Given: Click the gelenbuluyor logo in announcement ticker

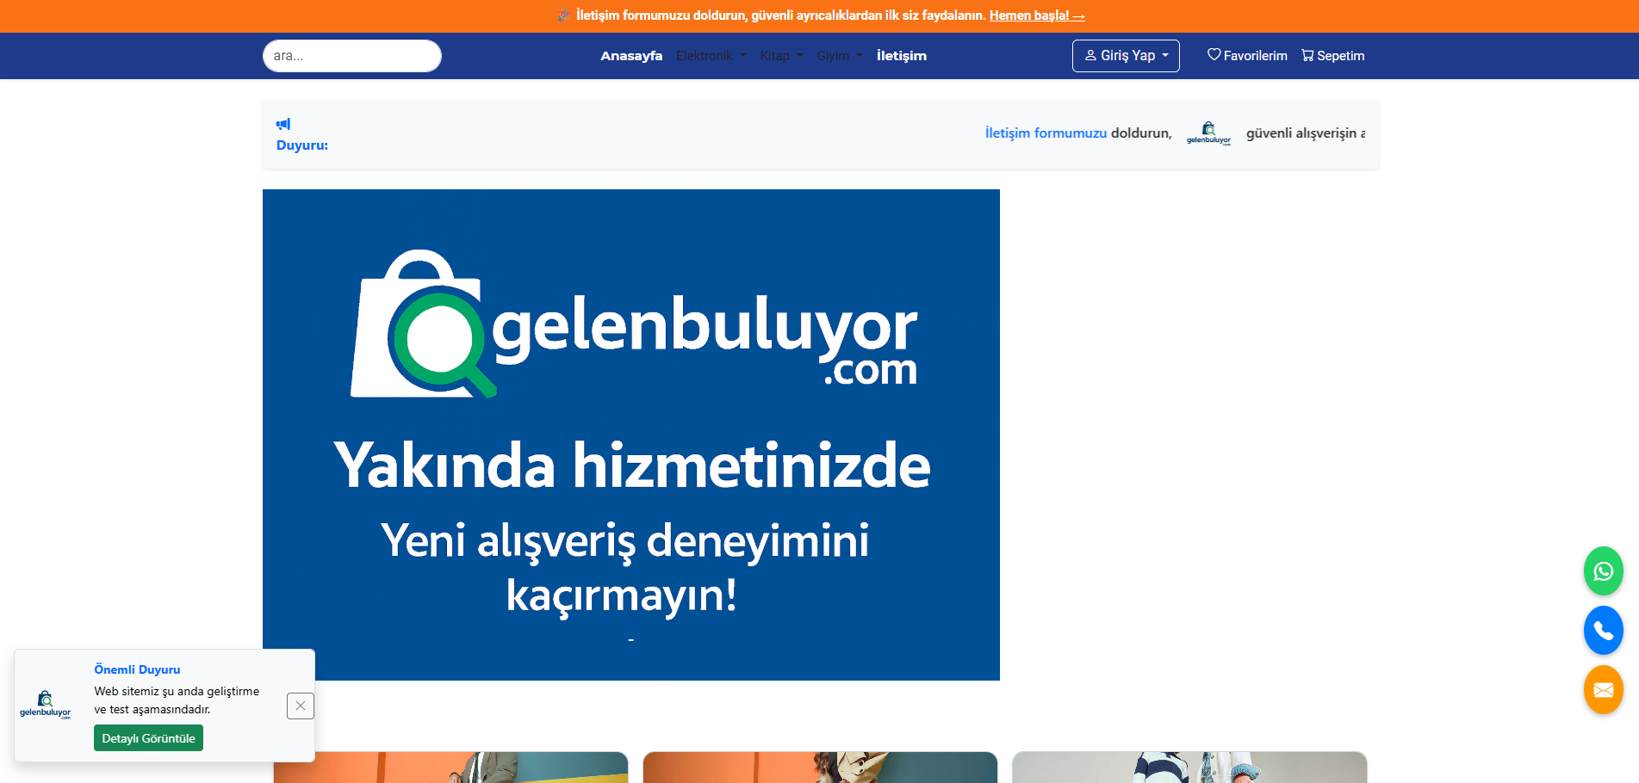Looking at the screenshot, I should tap(1208, 133).
